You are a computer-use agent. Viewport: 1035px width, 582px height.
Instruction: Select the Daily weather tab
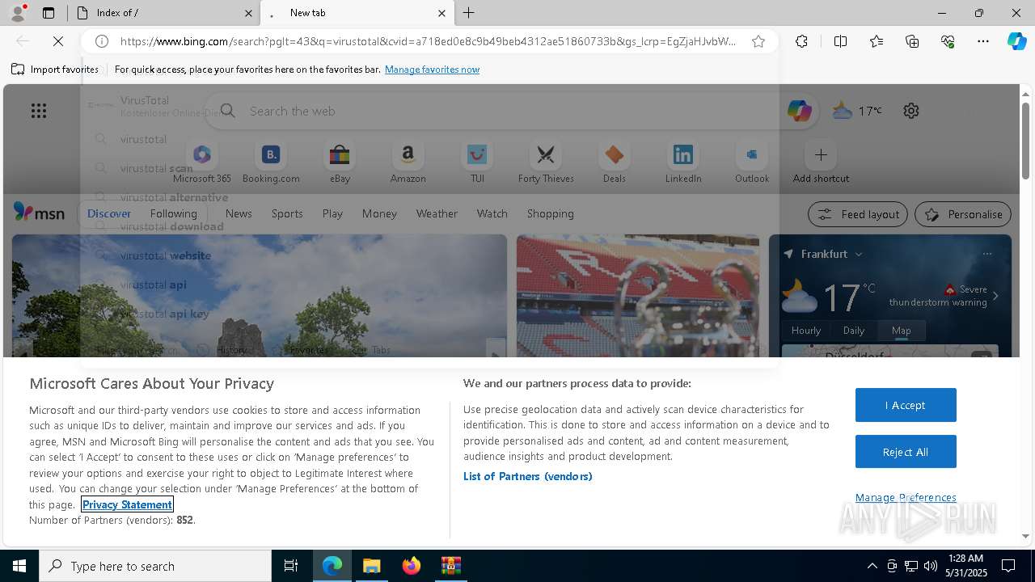point(854,330)
